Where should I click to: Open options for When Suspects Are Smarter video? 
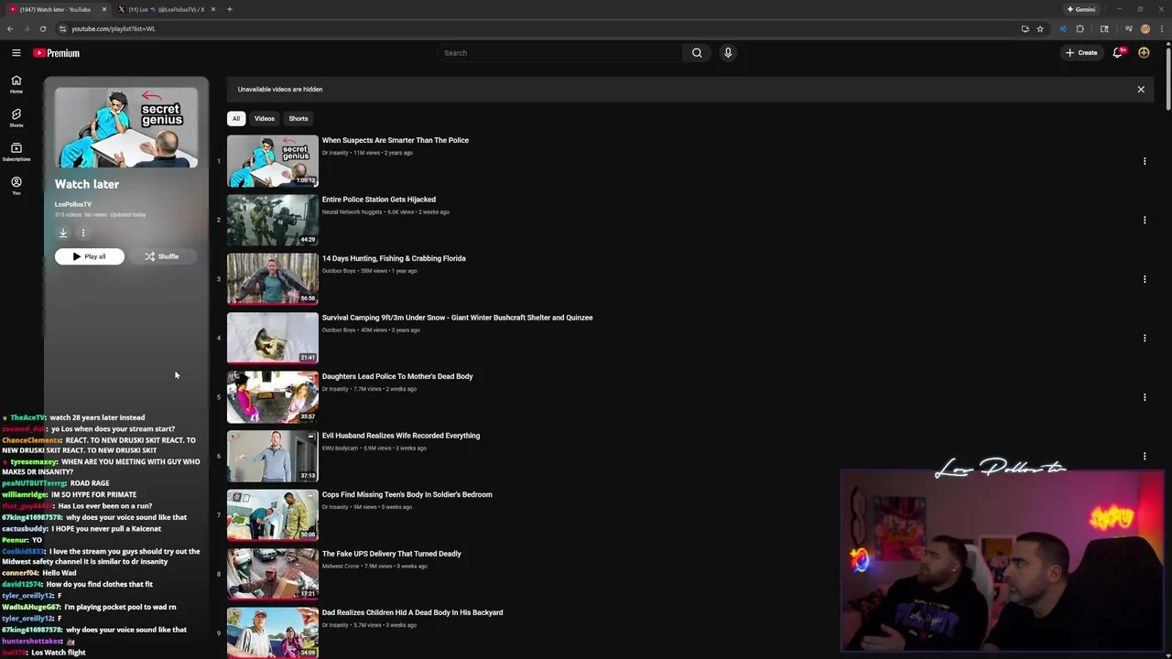click(x=1145, y=161)
